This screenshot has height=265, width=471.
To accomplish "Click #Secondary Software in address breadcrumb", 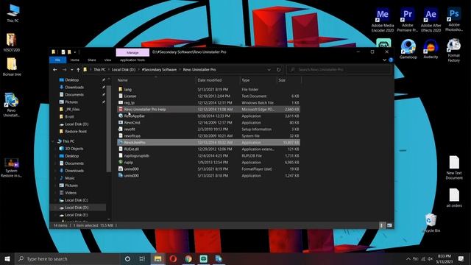I will coord(159,70).
